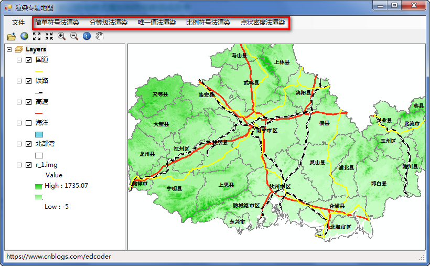Collapse the 高速 layer legend
This screenshot has height=266, width=430.
(x=19, y=102)
